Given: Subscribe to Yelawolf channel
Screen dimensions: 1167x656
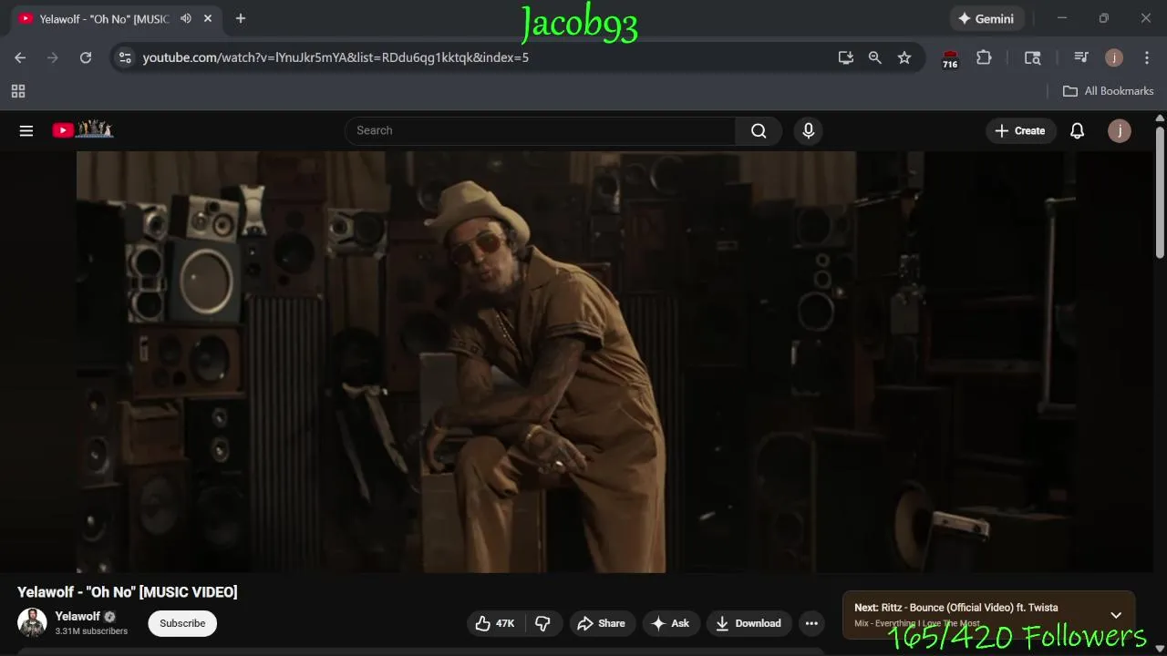Looking at the screenshot, I should [x=182, y=623].
